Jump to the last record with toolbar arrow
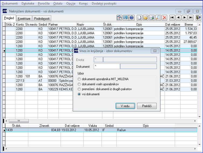Screen dimensions: 203x153 coord(191,18)
